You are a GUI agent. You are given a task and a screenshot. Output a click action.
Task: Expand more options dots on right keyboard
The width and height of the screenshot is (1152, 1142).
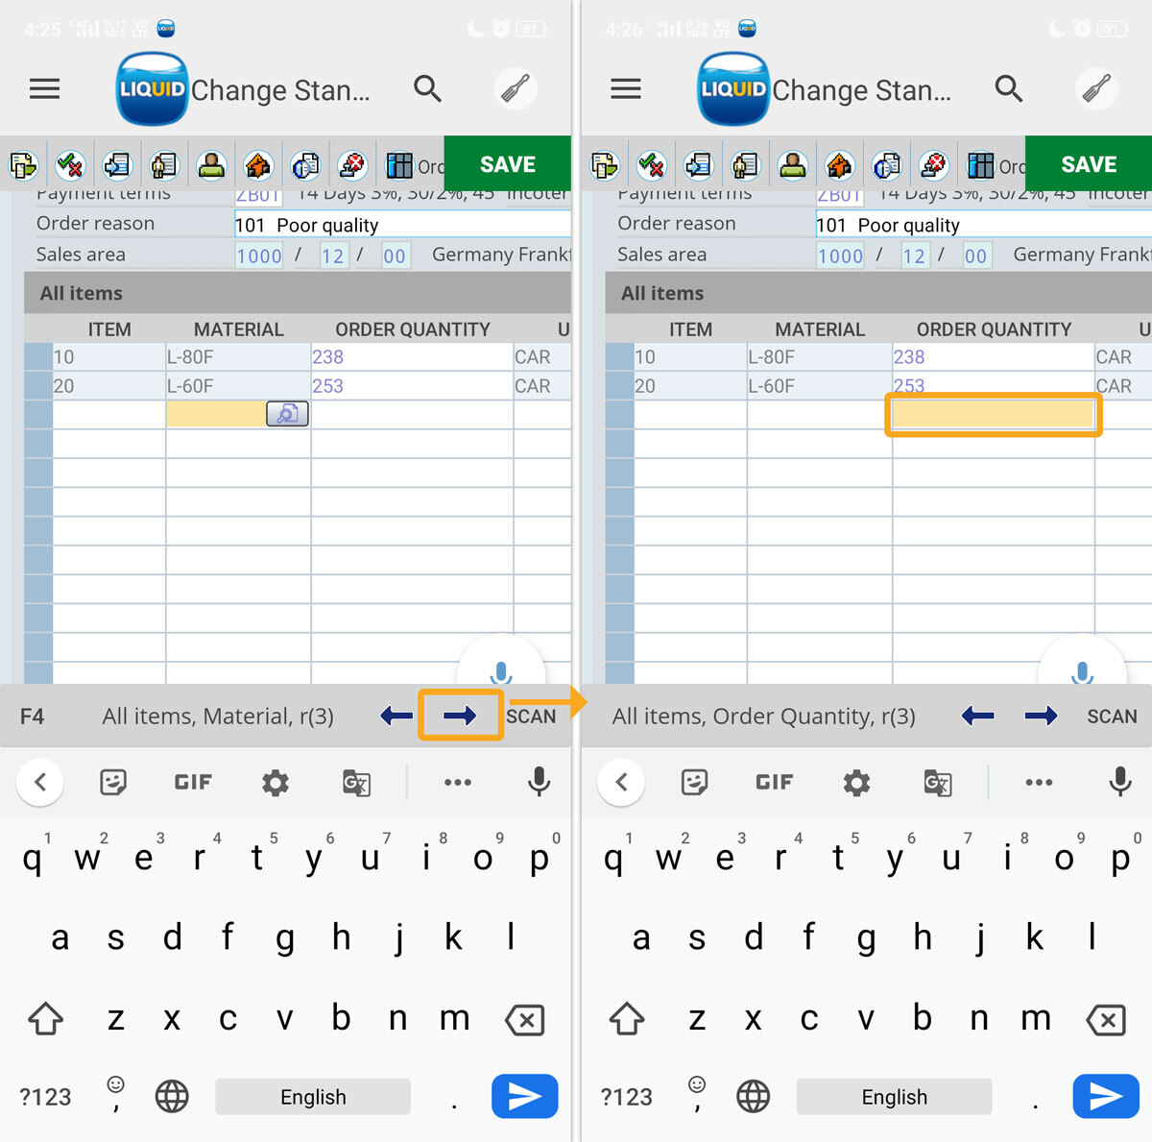pos(1039,783)
